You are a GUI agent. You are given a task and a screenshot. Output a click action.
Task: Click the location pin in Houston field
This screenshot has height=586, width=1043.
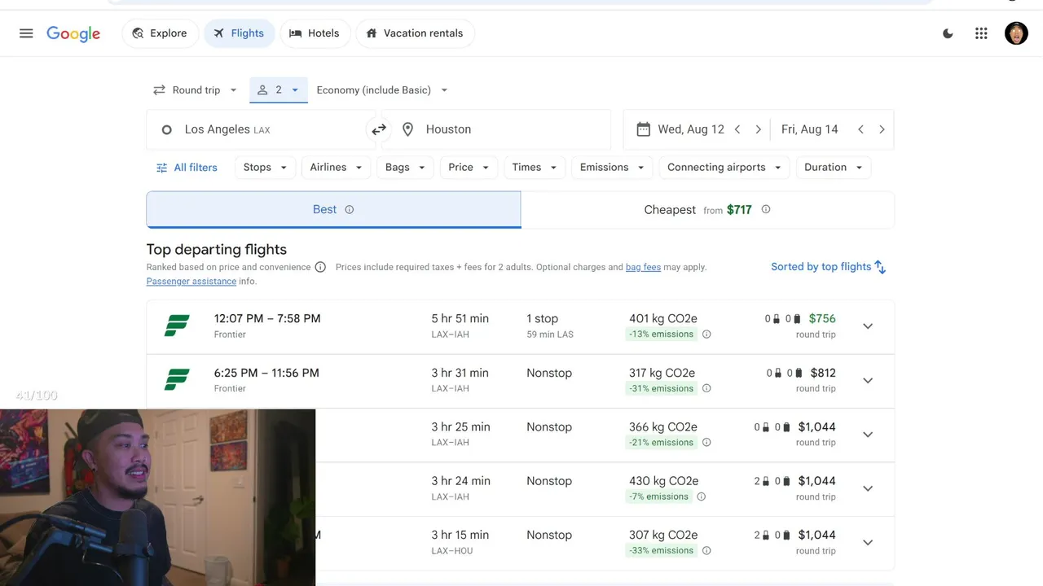tap(408, 129)
